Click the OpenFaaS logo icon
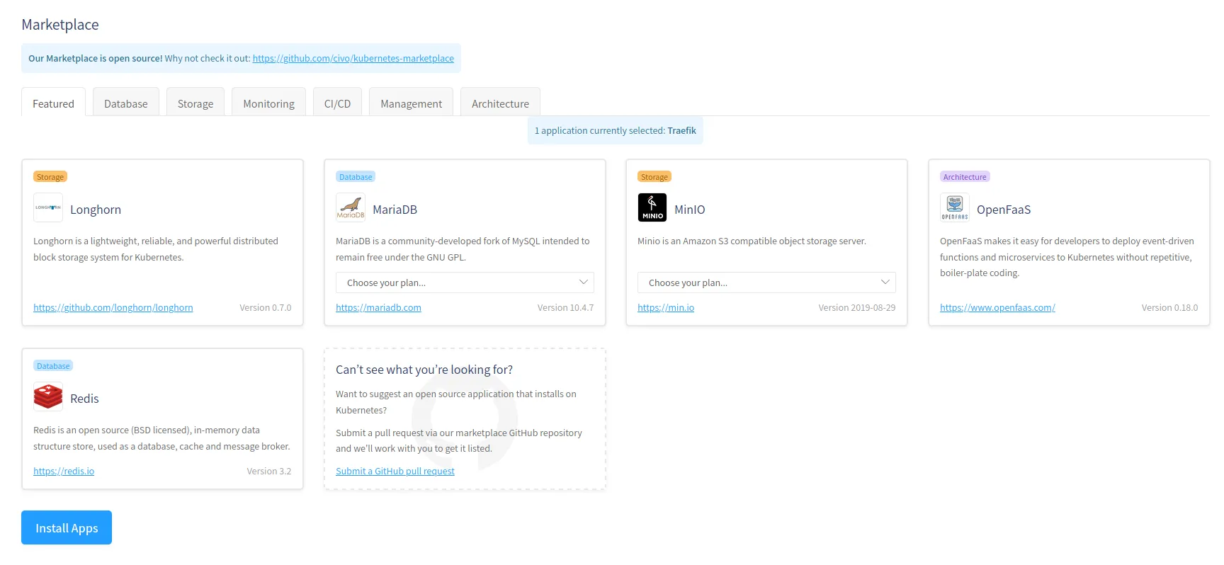This screenshot has height=565, width=1224. pyautogui.click(x=955, y=207)
